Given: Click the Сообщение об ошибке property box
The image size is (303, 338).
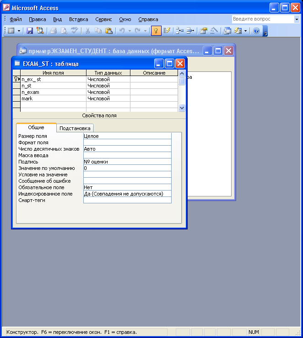Looking at the screenshot, I should (127, 181).
